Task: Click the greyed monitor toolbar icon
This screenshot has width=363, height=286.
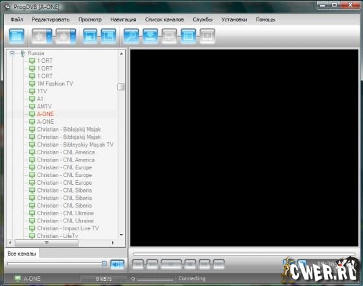Action: click(169, 36)
